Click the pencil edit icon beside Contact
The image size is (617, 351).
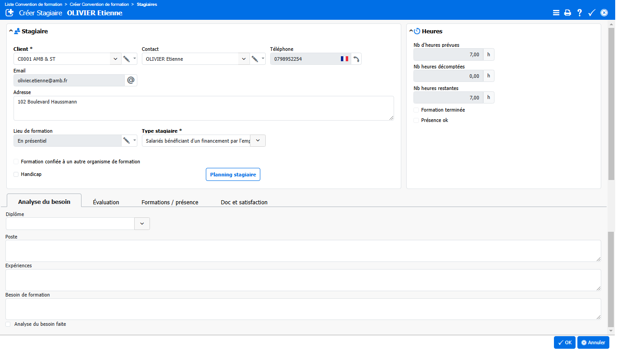tap(255, 59)
